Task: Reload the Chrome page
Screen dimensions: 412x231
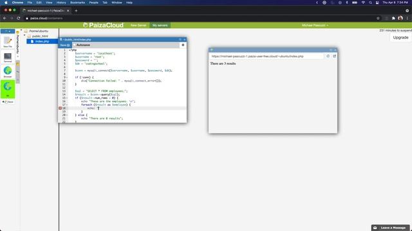Action: [x=19, y=19]
